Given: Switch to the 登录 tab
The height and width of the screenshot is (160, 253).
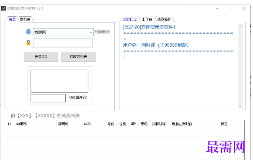Looking at the screenshot, I should point(12,19).
